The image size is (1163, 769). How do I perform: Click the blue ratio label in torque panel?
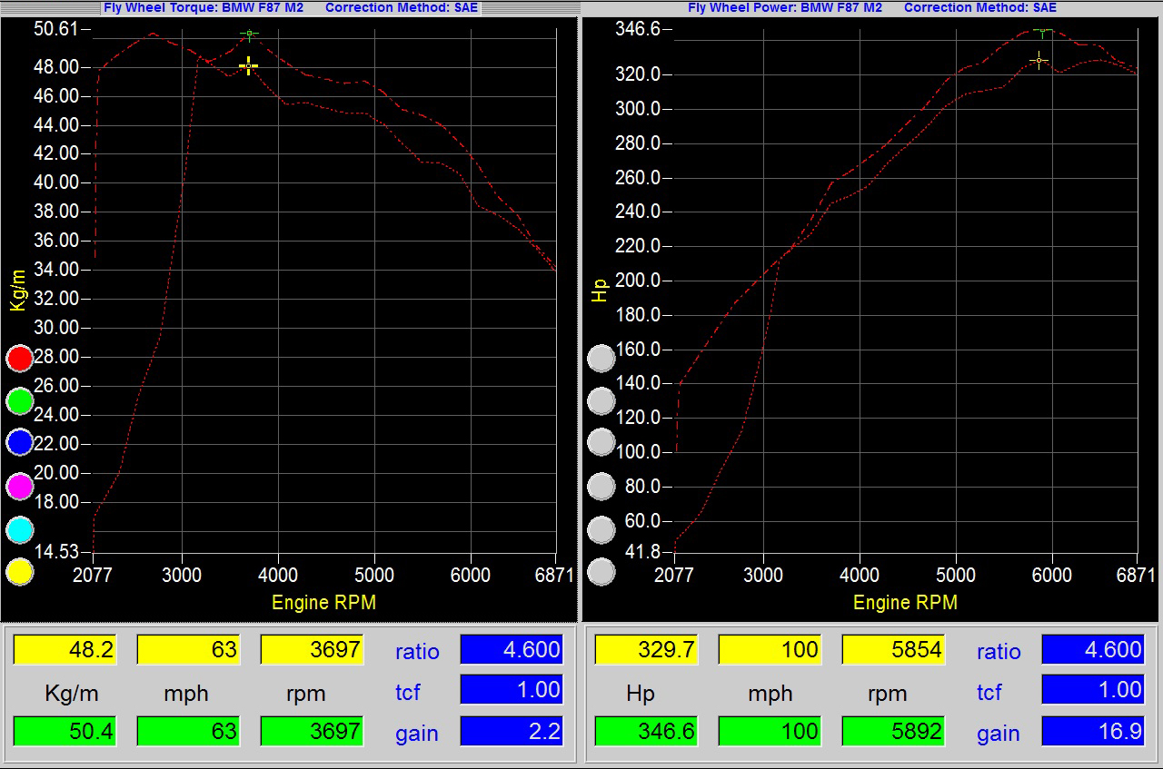coord(417,651)
